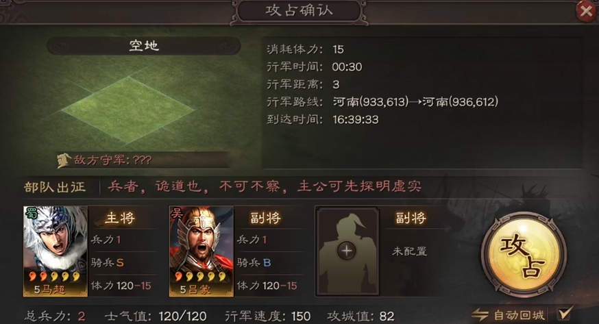Screen dimensions: 599x324
Task: Click the 攻占确认 dialog title
Action: tap(299, 11)
